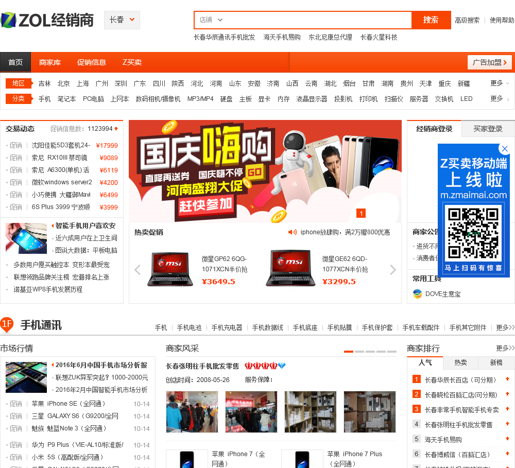Select 热卖 ranking tab
Viewport: 515px width, 468px height.
[460, 362]
